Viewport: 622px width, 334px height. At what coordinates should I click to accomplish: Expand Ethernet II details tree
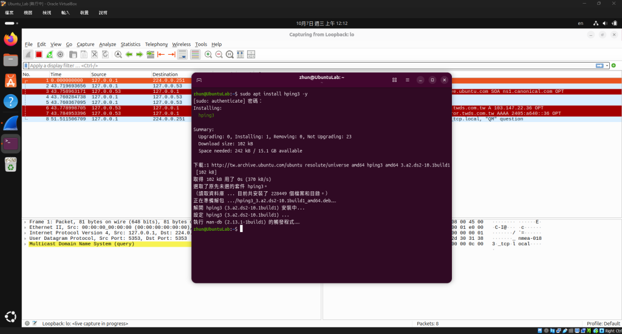click(x=26, y=228)
